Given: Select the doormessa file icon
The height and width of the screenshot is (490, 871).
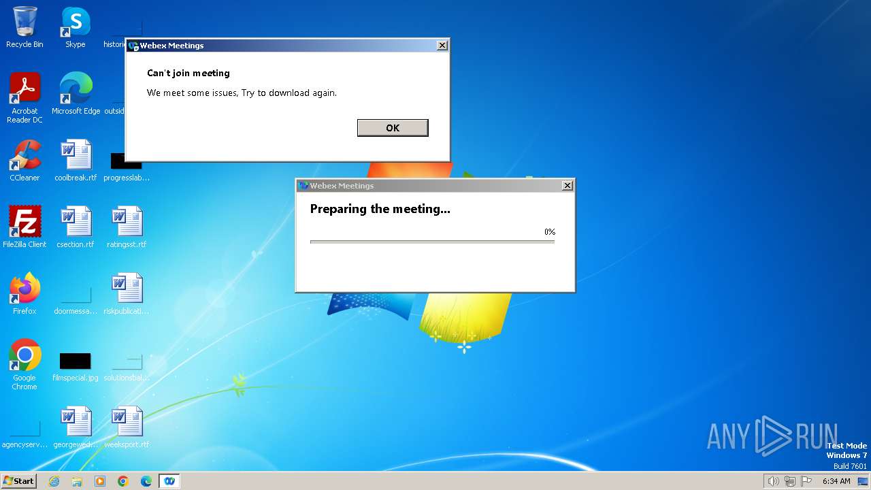Looking at the screenshot, I should tap(76, 301).
